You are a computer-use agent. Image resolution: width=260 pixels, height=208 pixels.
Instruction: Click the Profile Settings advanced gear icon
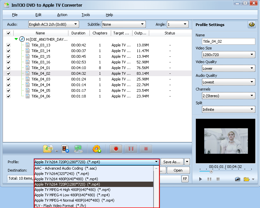[252, 25]
